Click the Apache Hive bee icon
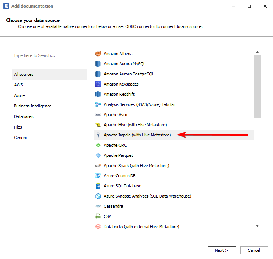 [98, 125]
